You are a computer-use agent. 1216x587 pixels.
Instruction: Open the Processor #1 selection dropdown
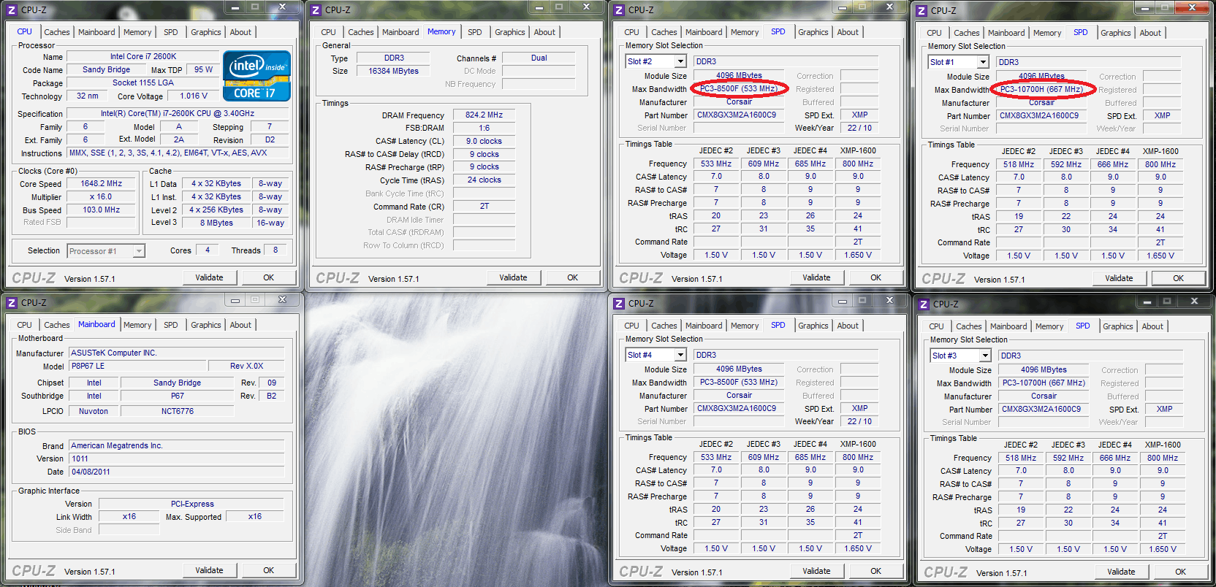(x=139, y=251)
